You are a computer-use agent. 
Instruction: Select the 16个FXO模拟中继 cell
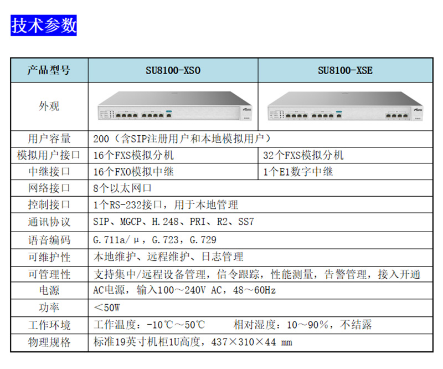[x=173, y=172]
